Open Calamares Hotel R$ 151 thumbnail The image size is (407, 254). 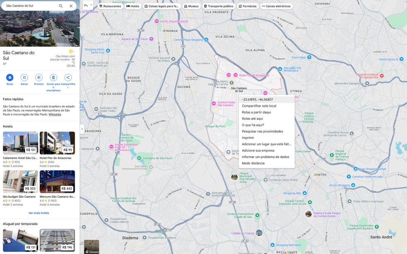[x=21, y=143]
